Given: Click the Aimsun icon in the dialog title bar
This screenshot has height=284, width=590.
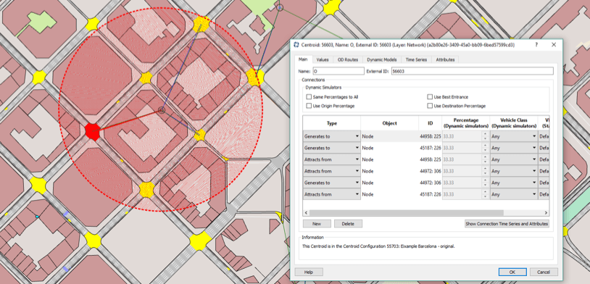Looking at the screenshot, I should point(296,44).
